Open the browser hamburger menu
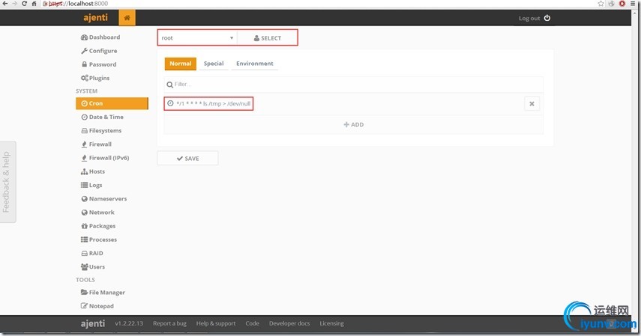This screenshot has height=336, width=641. (633, 3)
